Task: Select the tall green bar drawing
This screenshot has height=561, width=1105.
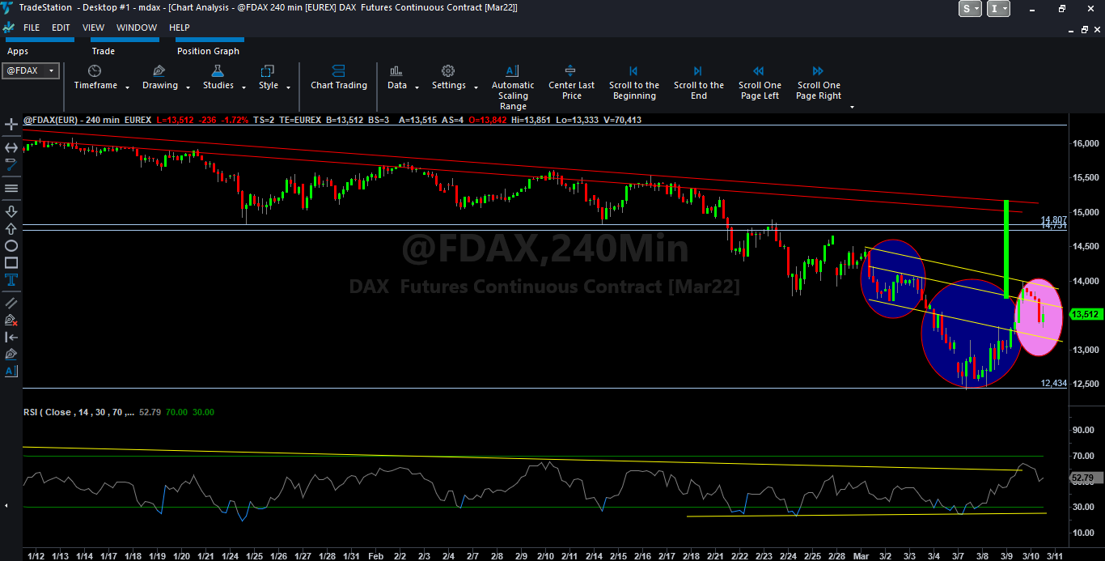Action: 1006,249
